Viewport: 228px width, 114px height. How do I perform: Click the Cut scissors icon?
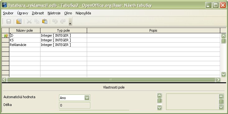click(29, 21)
